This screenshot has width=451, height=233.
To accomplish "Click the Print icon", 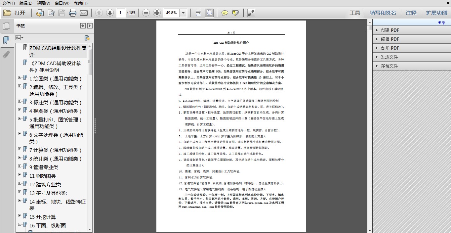I will tap(73, 13).
